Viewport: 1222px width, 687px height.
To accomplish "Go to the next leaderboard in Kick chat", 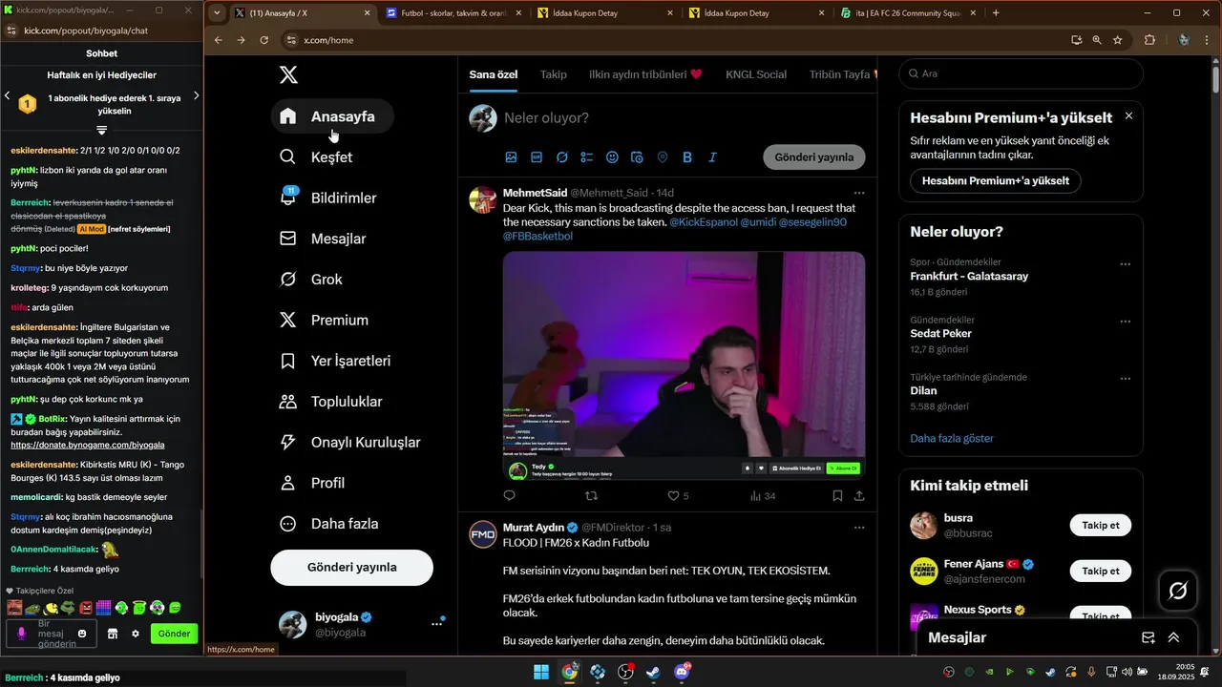I will point(197,95).
